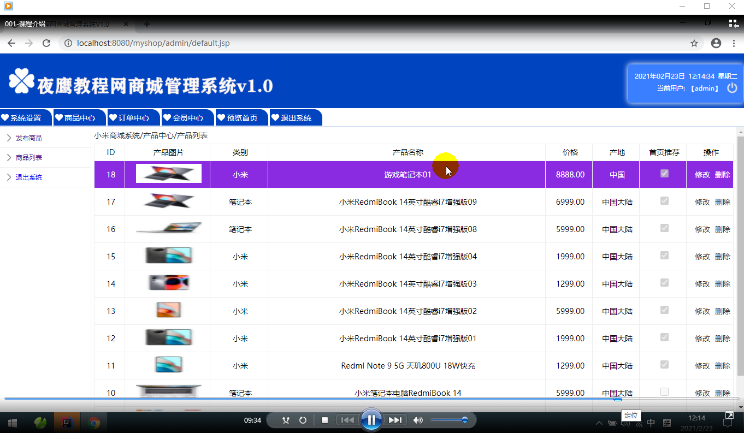Click the power icon next to admin
The image size is (744, 433).
pos(732,88)
